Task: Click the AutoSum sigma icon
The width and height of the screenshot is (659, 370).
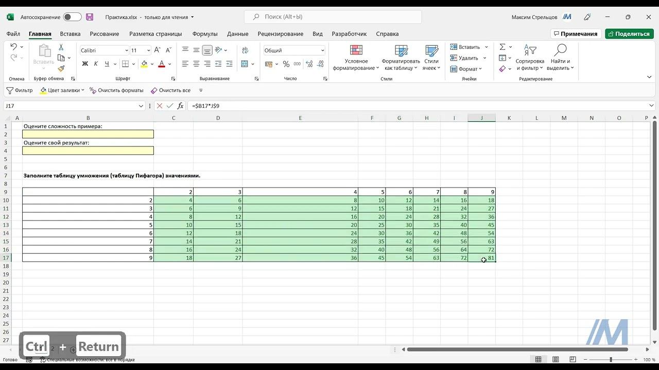Action: [502, 47]
